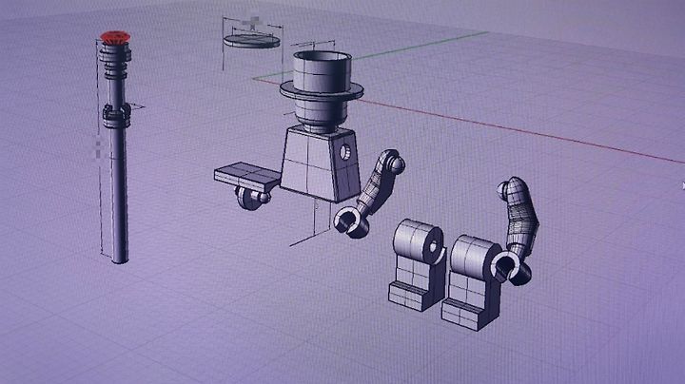The image size is (685, 384).
Task: Select the flat hip plate beside the torso
Action: tap(247, 176)
